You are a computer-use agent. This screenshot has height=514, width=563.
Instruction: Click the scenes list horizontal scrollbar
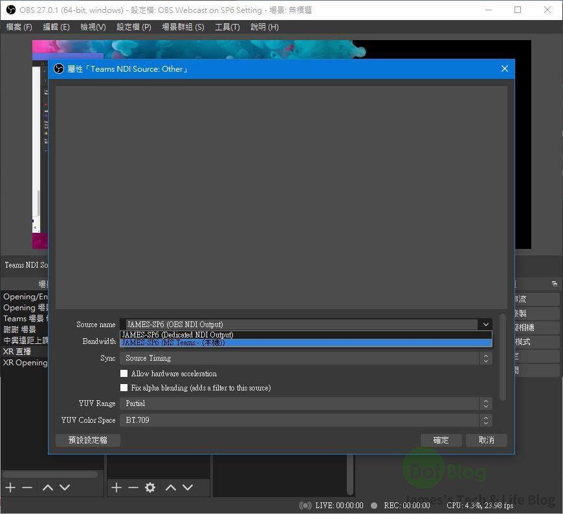click(x=50, y=474)
